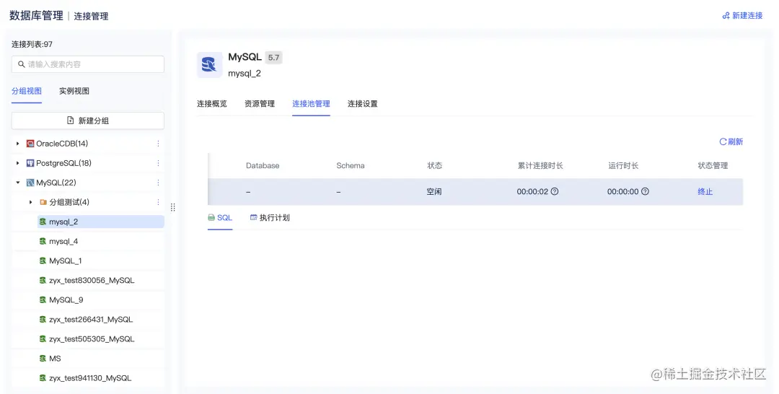Click the zyx_test505305_MySQL connection icon
Viewport: 779px width, 394px height.
(43, 339)
